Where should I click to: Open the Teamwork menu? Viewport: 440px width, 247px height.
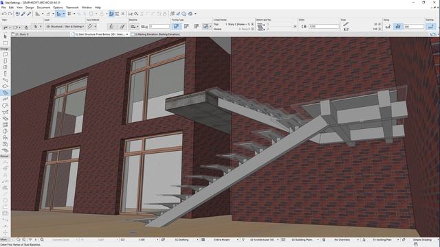[x=72, y=8]
